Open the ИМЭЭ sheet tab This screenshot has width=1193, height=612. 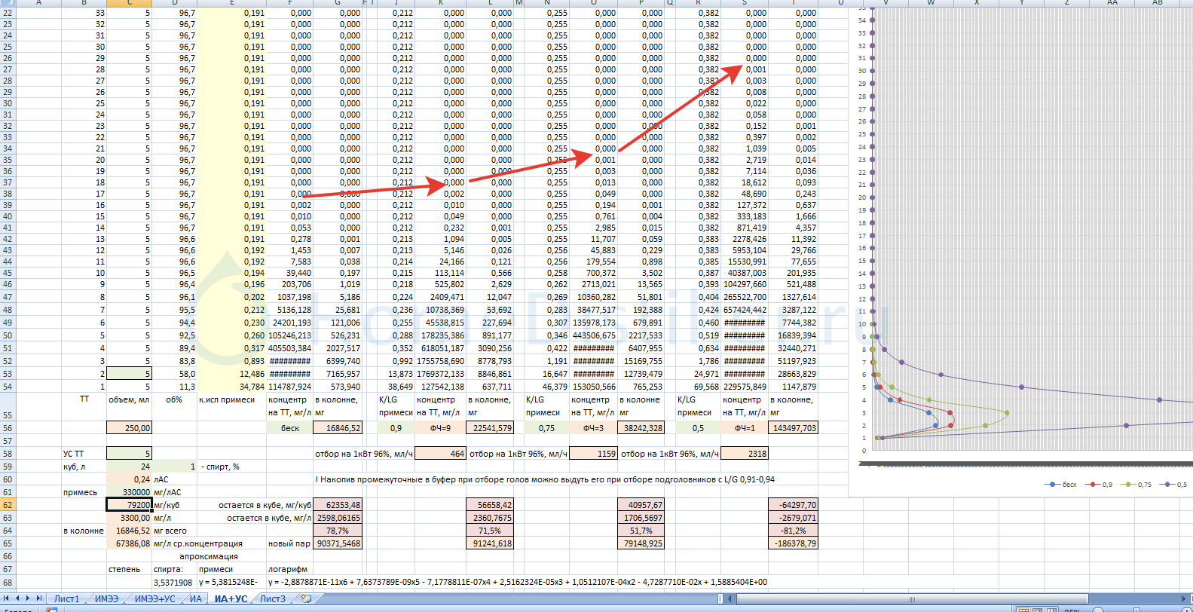point(106,599)
